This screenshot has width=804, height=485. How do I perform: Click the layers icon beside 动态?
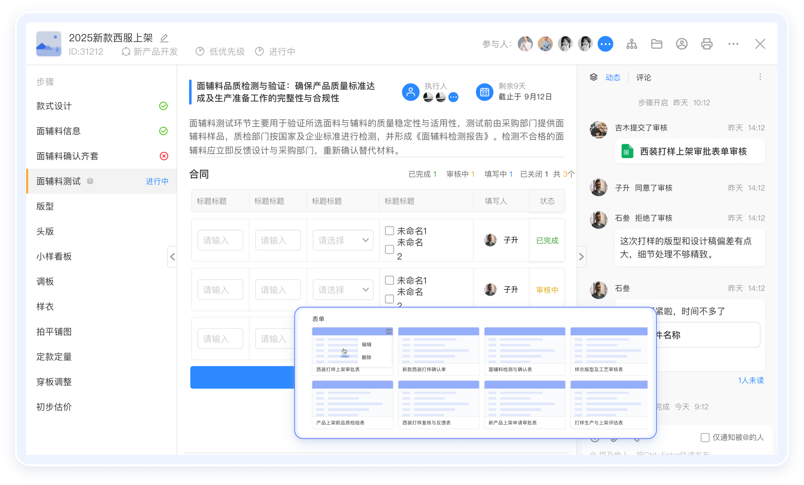point(594,77)
